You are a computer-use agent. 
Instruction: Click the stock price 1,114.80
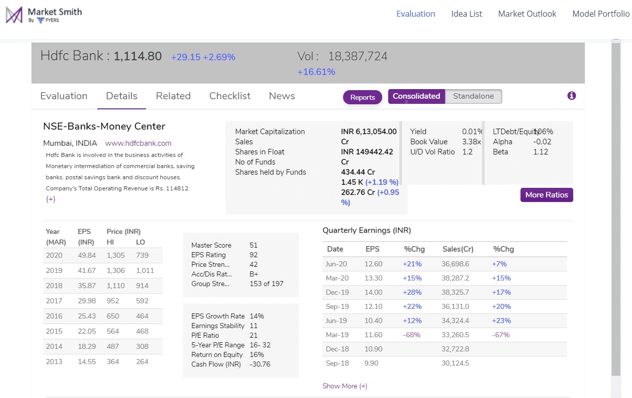[x=137, y=56]
